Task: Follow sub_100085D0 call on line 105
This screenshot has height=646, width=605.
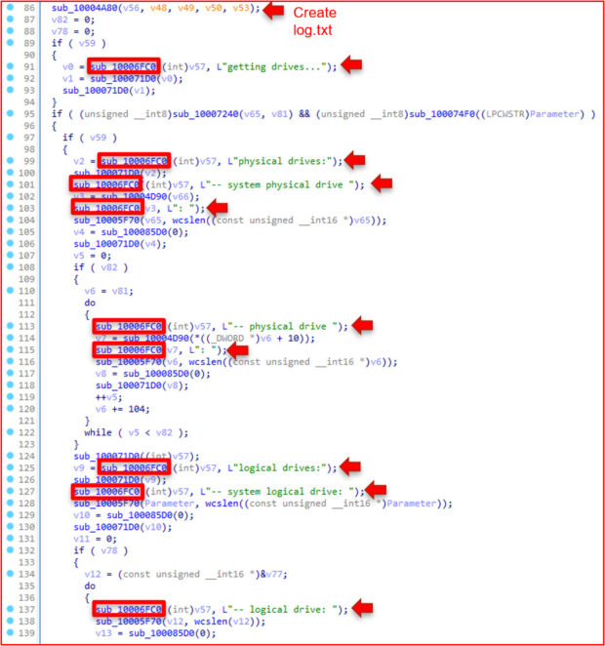Action: coord(135,232)
